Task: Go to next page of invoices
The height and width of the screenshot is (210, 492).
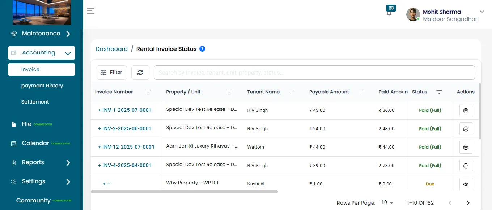Action: click(x=468, y=203)
